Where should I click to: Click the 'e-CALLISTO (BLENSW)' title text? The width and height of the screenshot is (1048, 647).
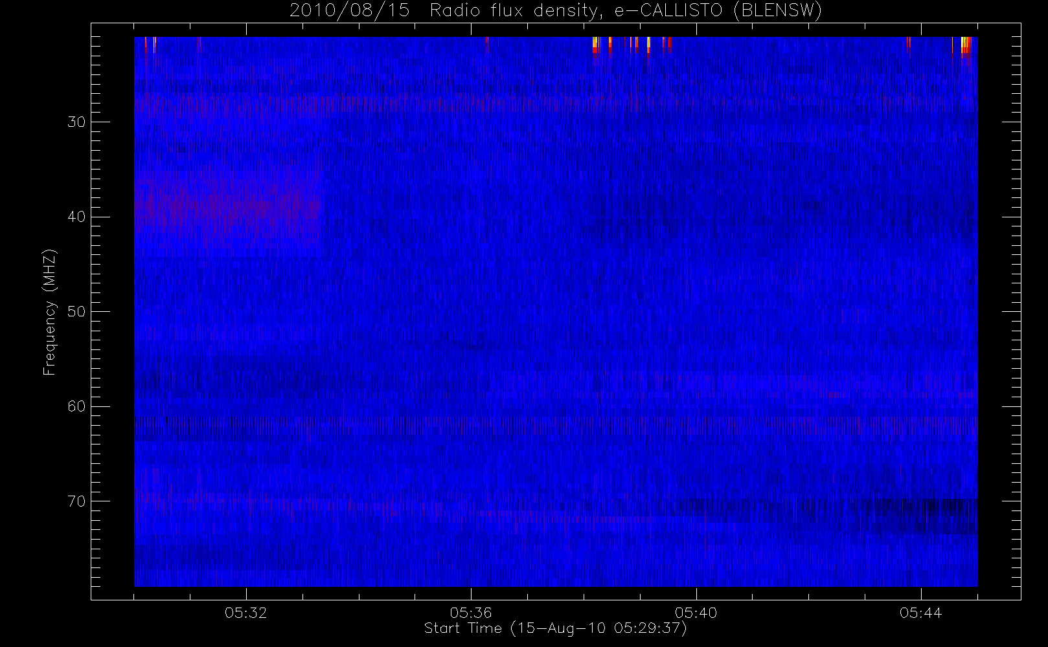coord(718,11)
